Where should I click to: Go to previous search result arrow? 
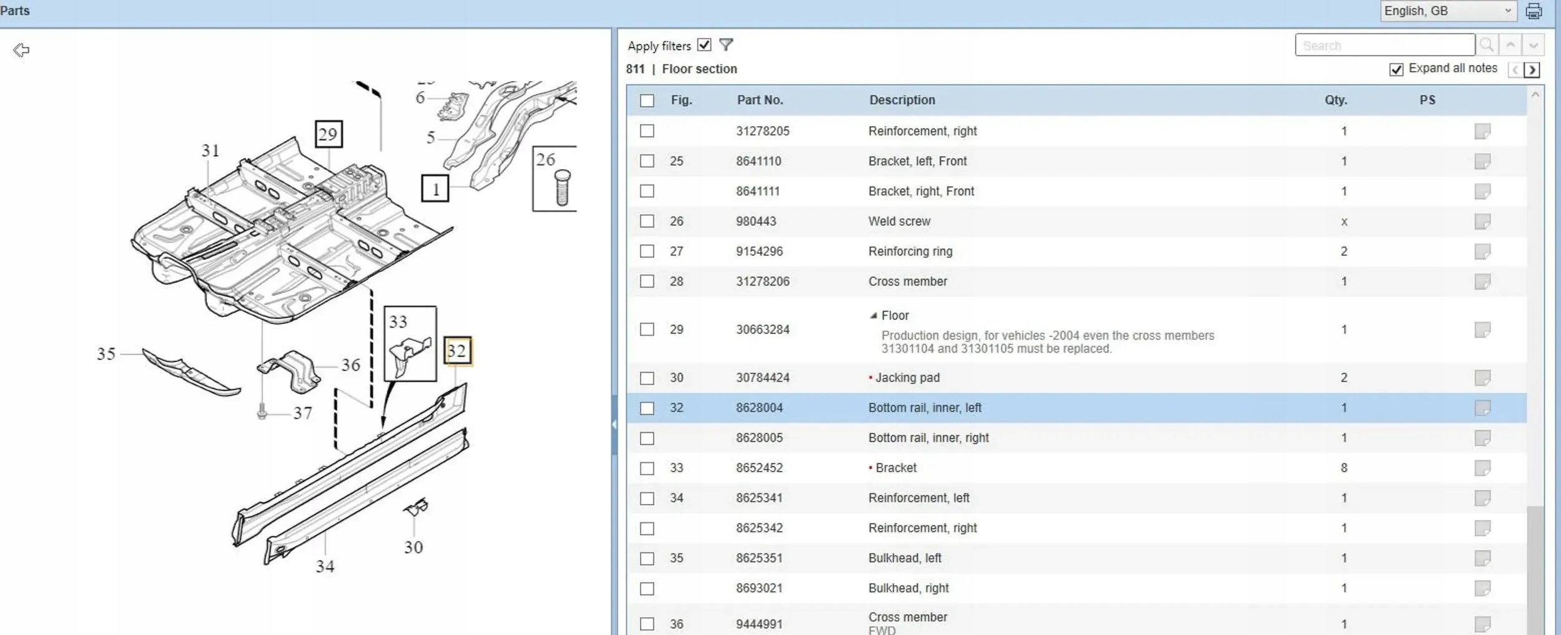click(x=1510, y=46)
